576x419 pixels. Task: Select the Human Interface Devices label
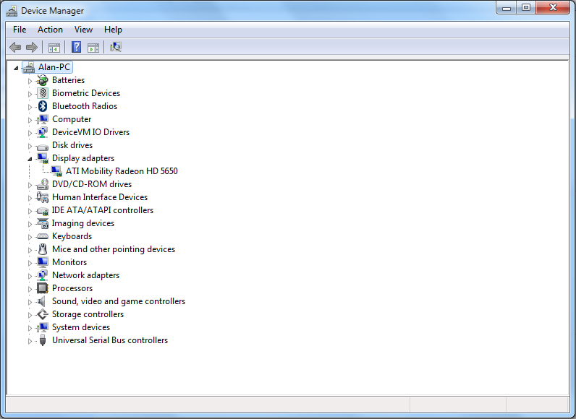click(100, 197)
